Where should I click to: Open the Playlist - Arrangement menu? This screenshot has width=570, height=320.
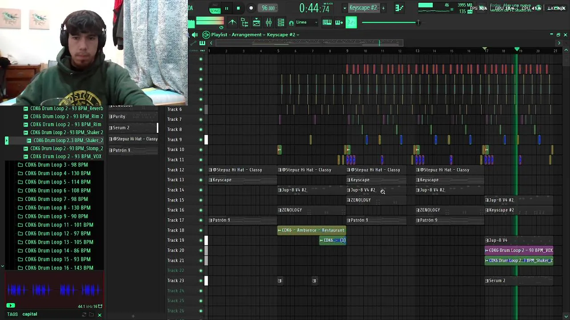pos(236,35)
